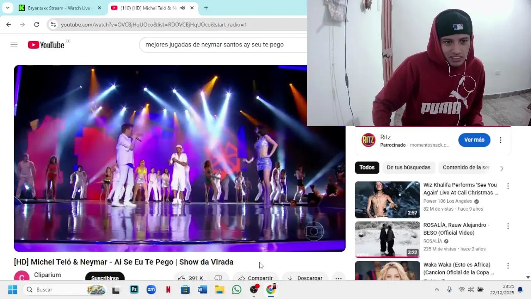Click the video title Michel Teló & Neymar
Viewport: 531px width, 299px height.
pos(124,262)
